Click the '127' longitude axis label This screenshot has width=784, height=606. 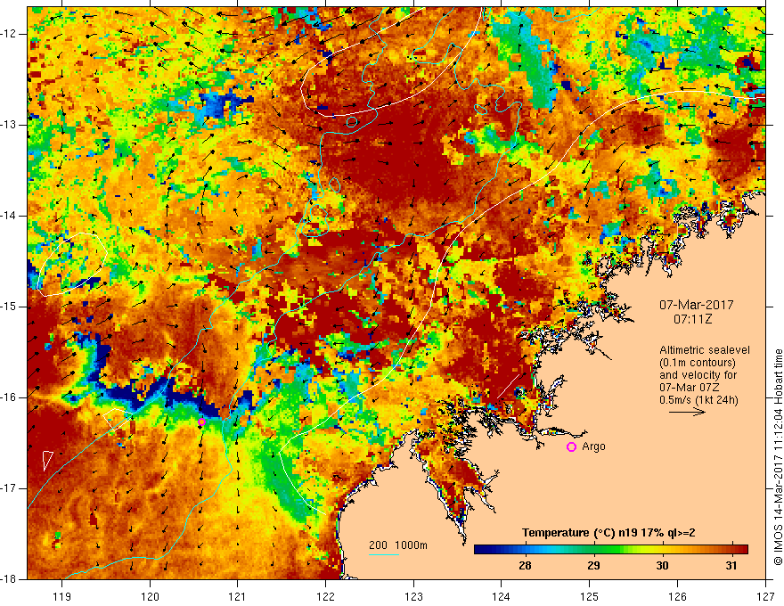[765, 596]
